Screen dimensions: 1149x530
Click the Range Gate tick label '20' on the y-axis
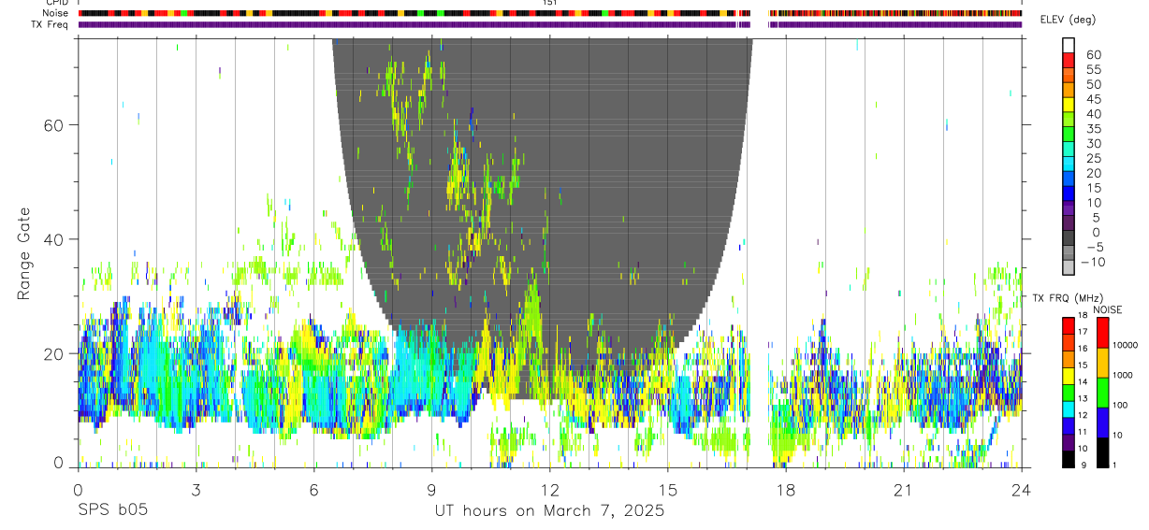[x=56, y=353]
